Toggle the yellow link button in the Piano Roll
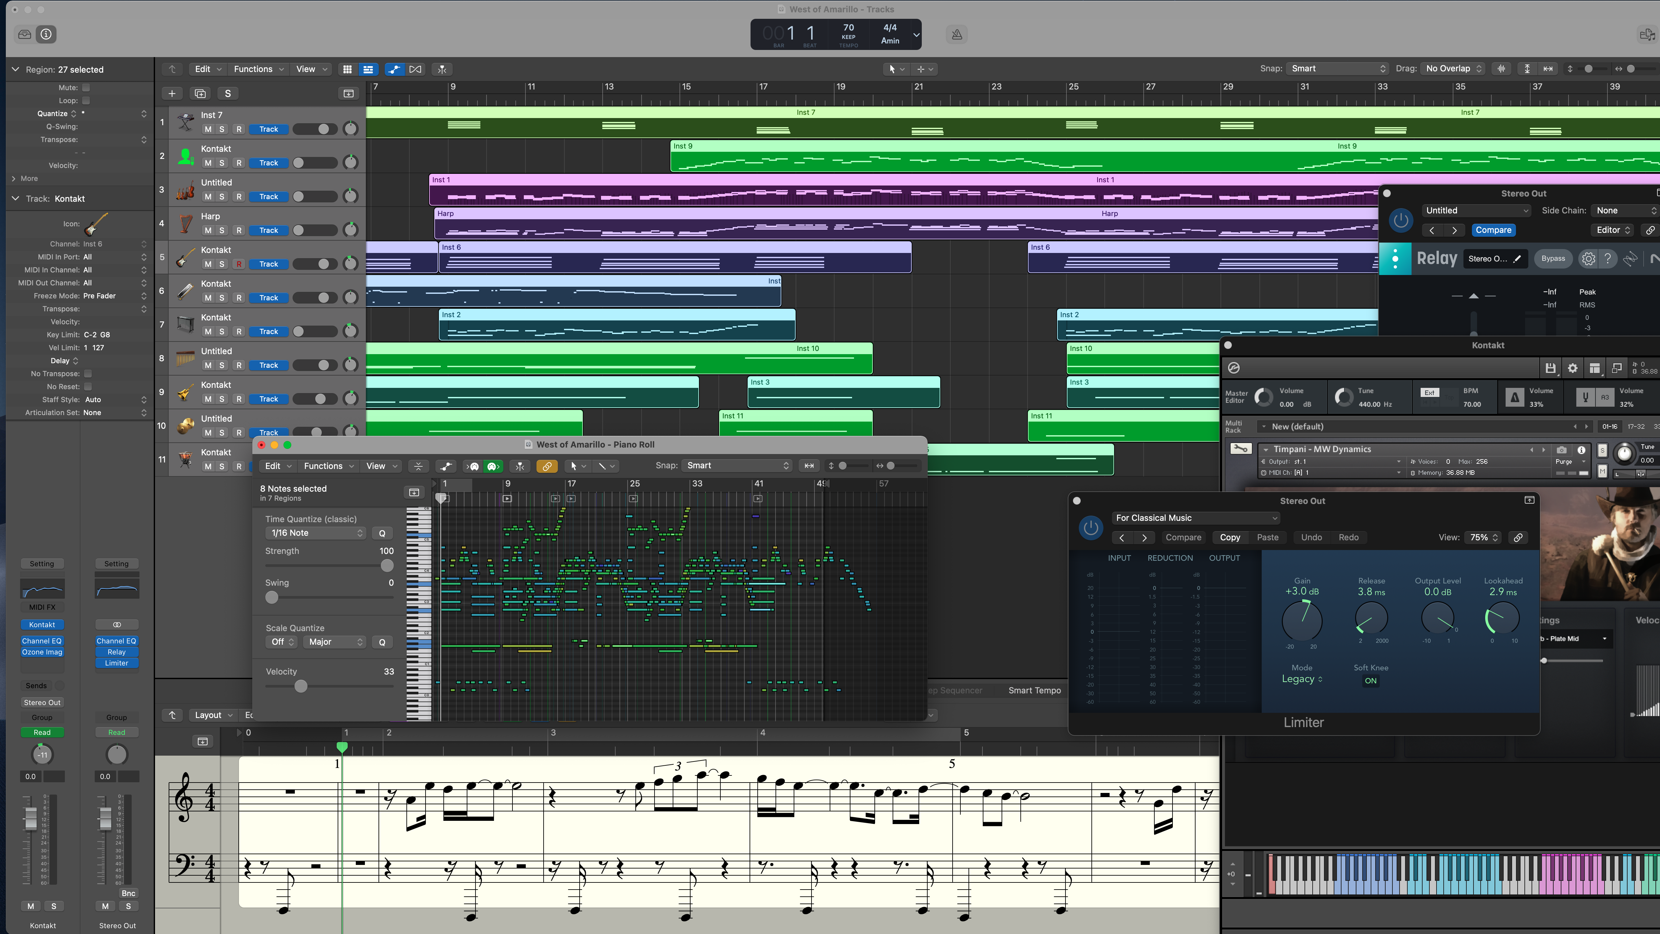 pyautogui.click(x=547, y=466)
